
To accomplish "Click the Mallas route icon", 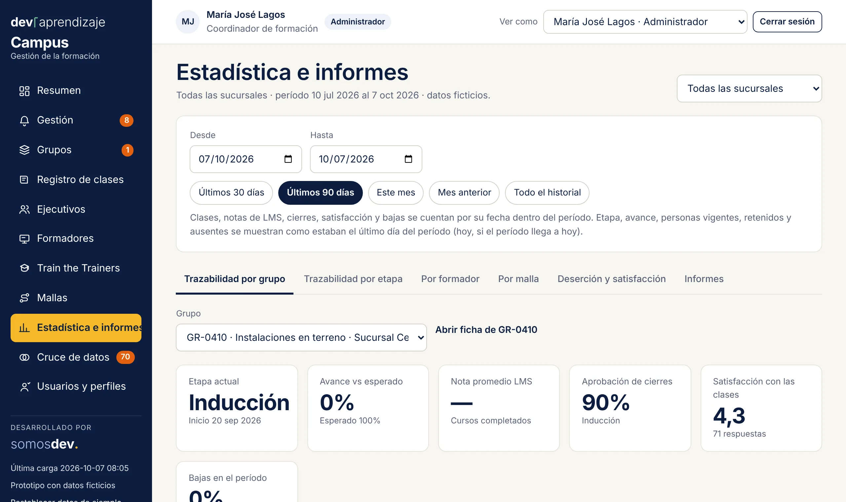I will (24, 298).
